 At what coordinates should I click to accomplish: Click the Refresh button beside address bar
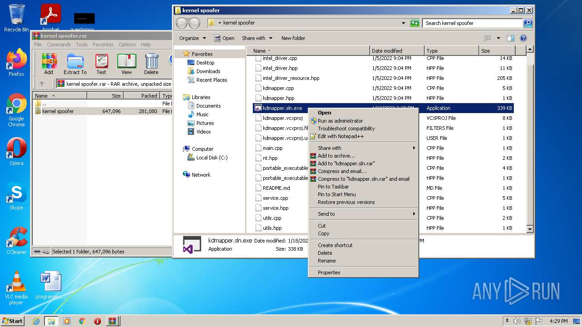[x=415, y=23]
